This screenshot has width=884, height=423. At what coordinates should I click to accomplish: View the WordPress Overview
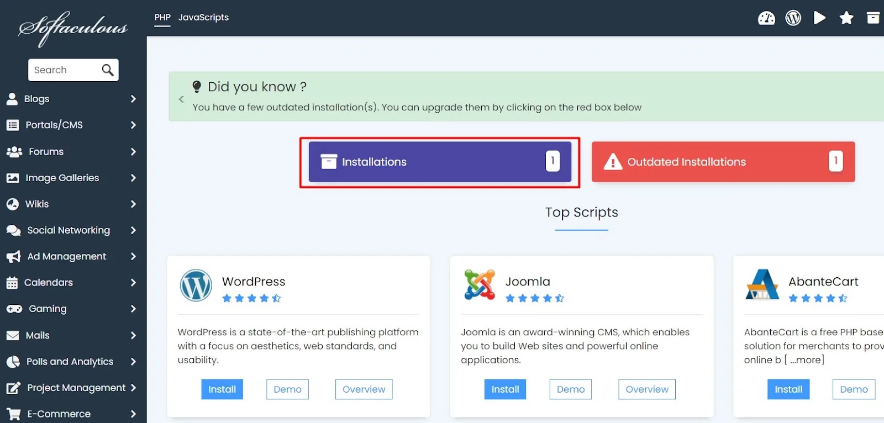pyautogui.click(x=364, y=389)
